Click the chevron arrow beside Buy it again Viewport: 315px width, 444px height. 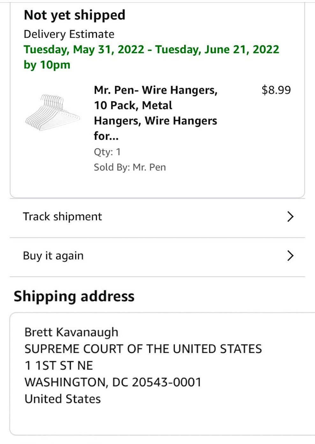[290, 256]
